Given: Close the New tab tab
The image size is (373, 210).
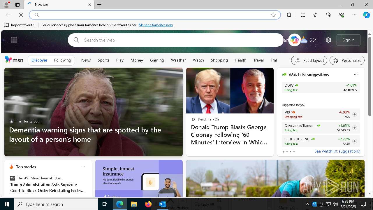Looking at the screenshot, I should click(89, 5).
